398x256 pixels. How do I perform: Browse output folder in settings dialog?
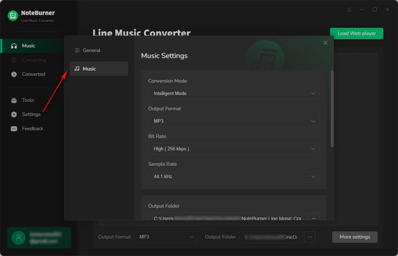[313, 218]
